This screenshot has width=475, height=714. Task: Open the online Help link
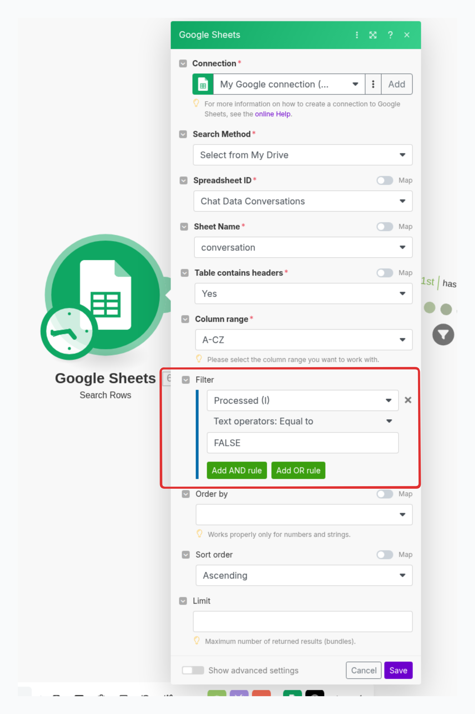point(273,114)
